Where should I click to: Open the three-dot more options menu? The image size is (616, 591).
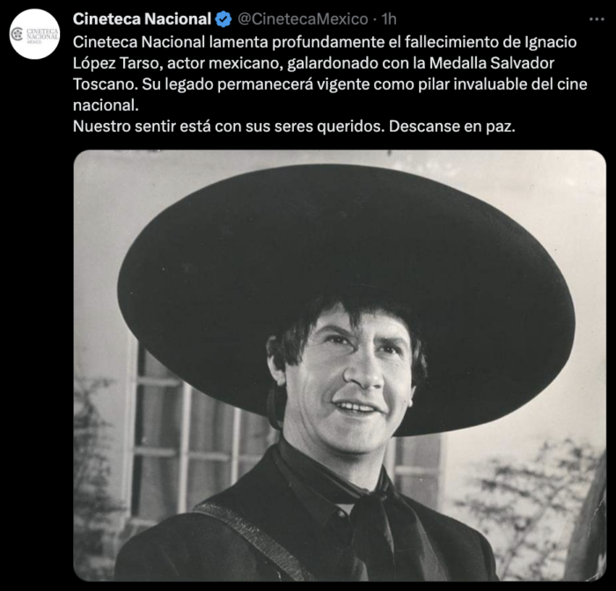tap(597, 19)
